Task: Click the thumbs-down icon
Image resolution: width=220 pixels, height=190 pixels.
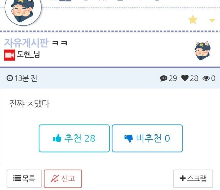Action: pyautogui.click(x=128, y=139)
